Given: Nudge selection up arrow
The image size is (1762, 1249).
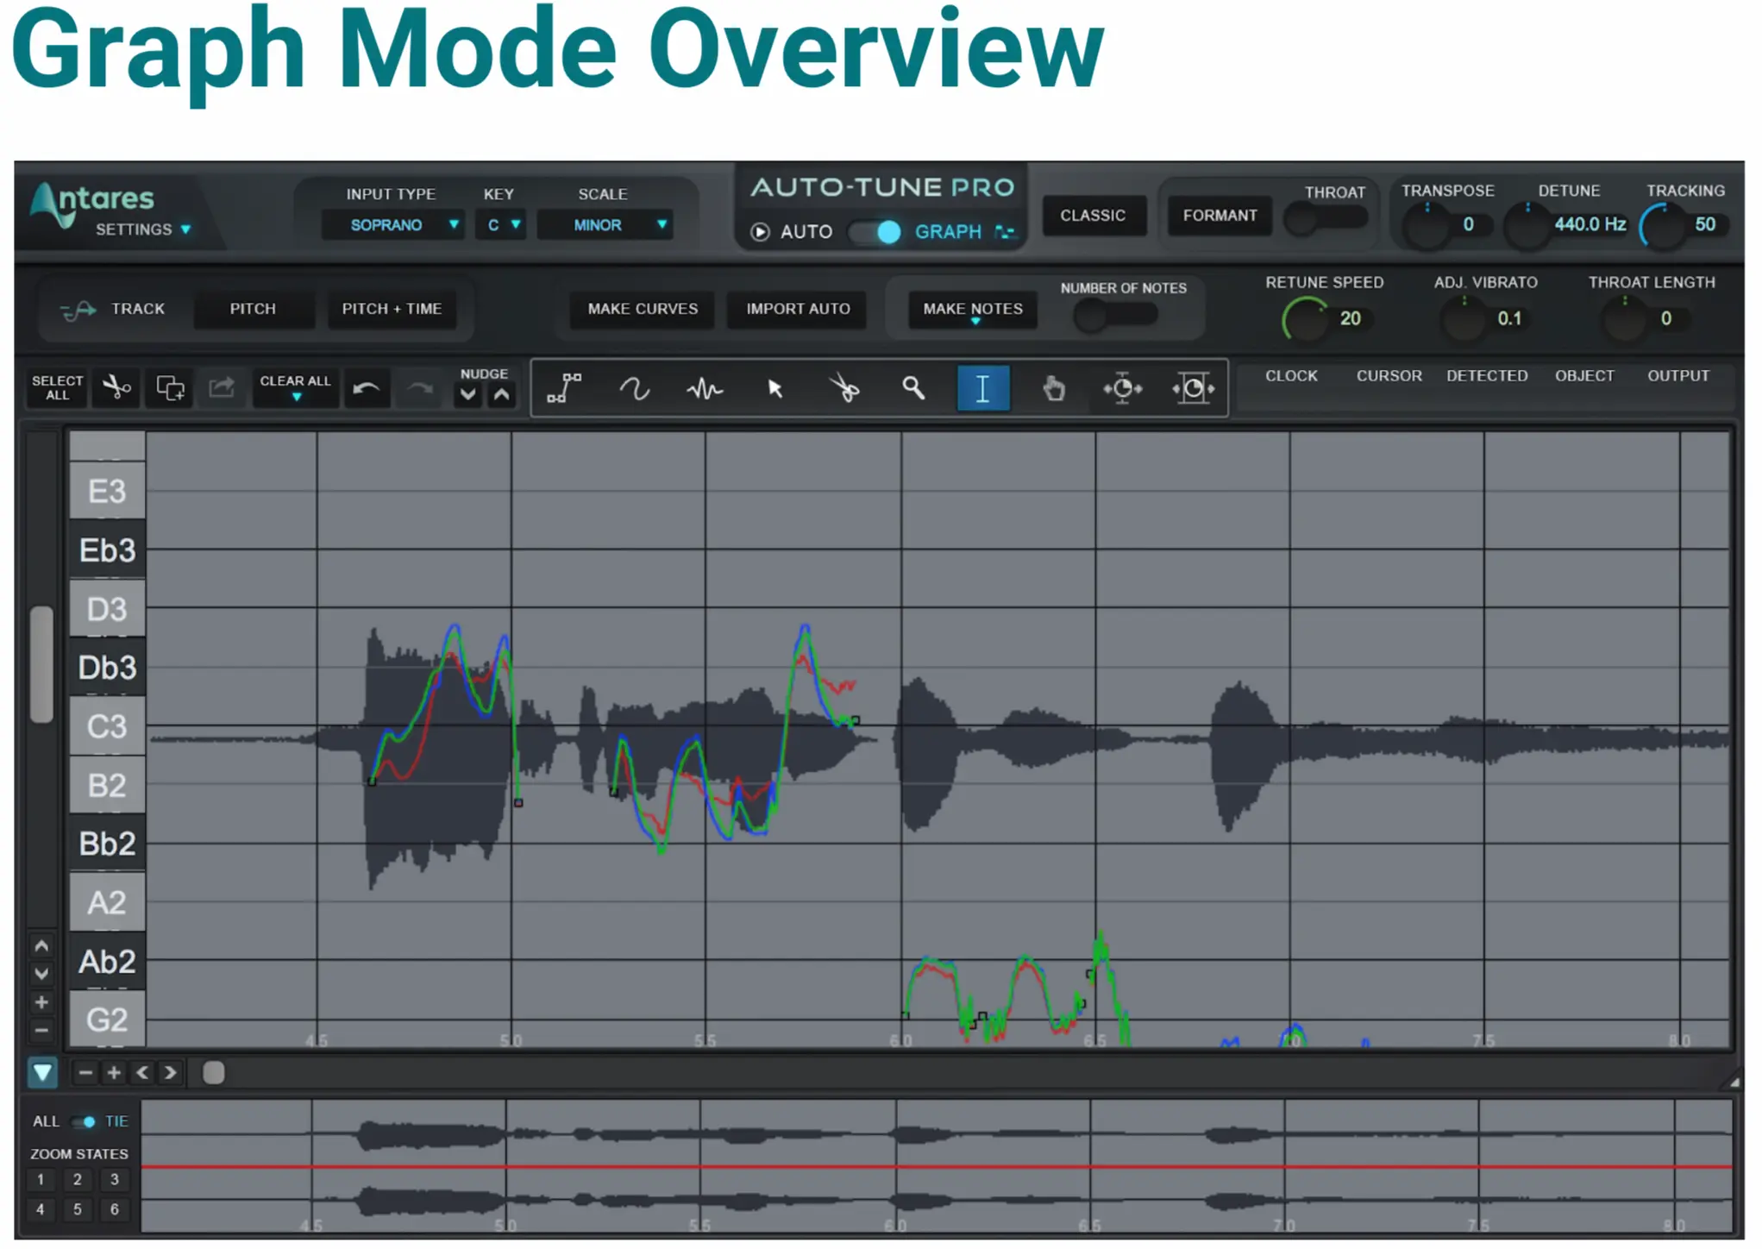Looking at the screenshot, I should (501, 396).
